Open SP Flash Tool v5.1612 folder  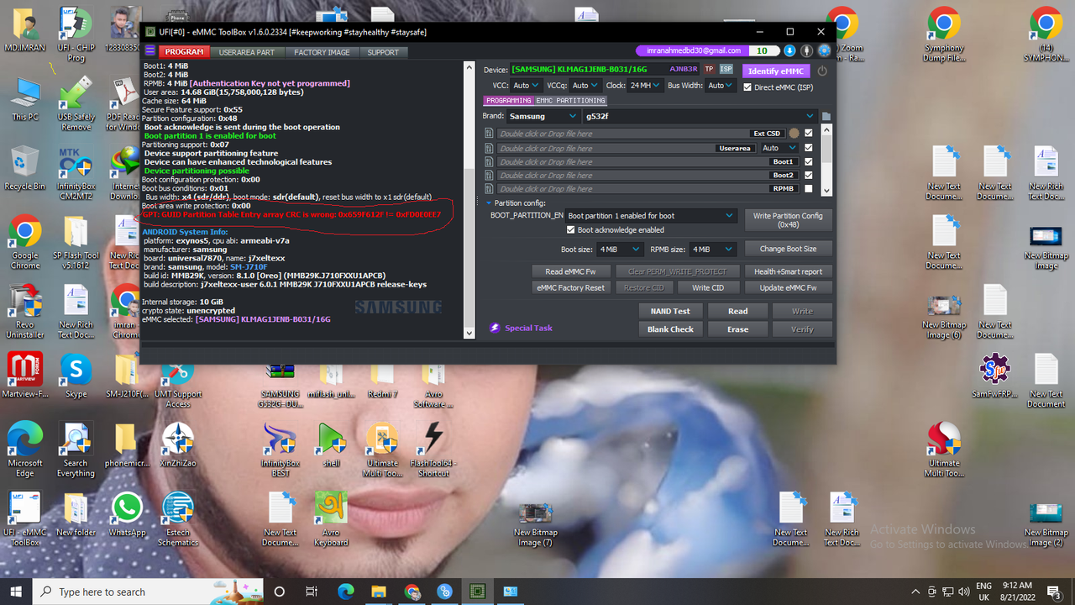click(x=76, y=241)
